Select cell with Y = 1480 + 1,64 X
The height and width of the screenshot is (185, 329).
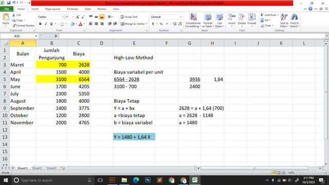134,137
